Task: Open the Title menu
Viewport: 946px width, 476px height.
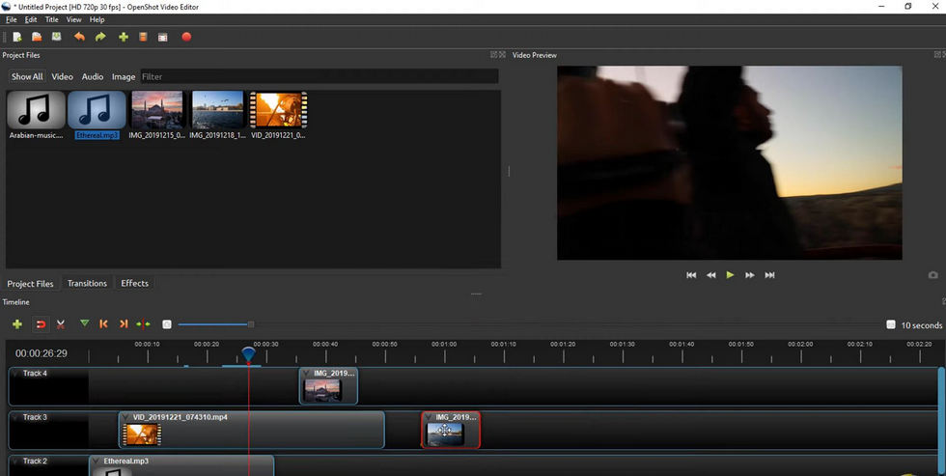Action: coord(51,19)
